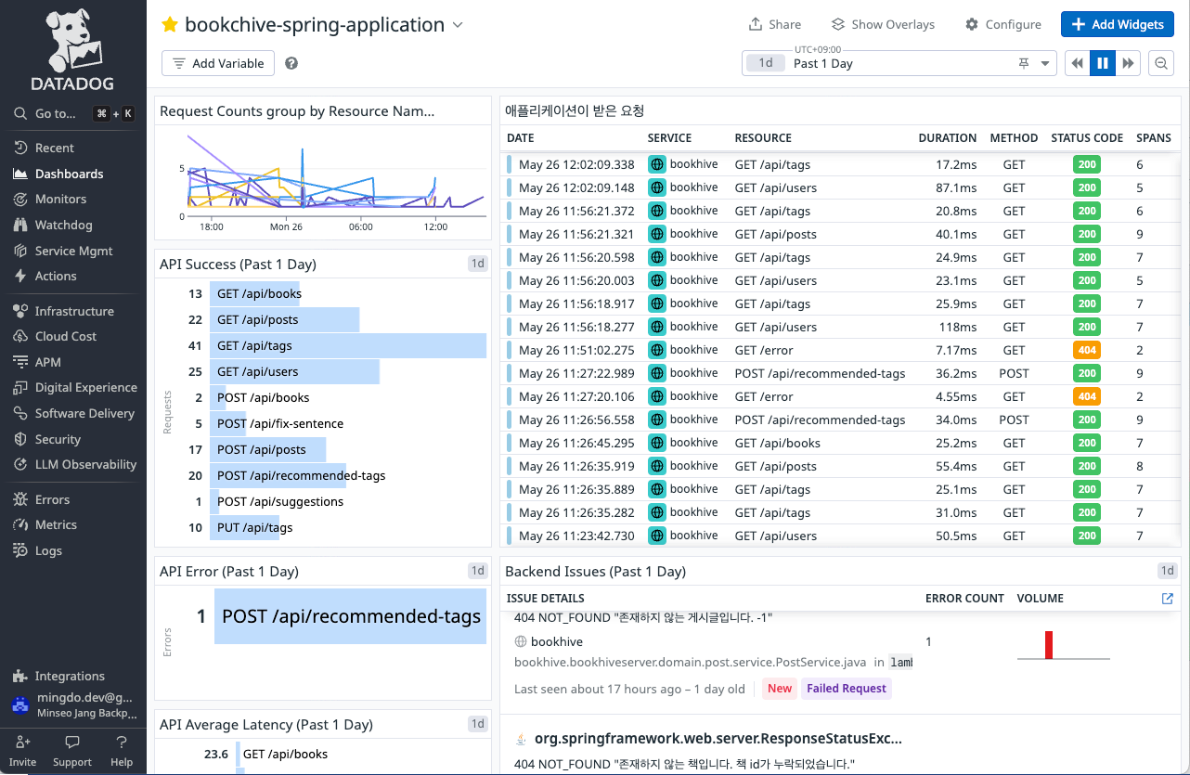Click the bookhive service in Backend Issues
Image resolution: width=1190 pixels, height=775 pixels.
point(557,641)
